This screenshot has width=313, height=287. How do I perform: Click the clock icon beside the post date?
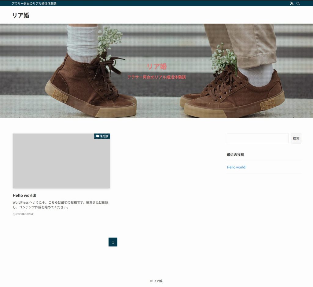coord(14,214)
